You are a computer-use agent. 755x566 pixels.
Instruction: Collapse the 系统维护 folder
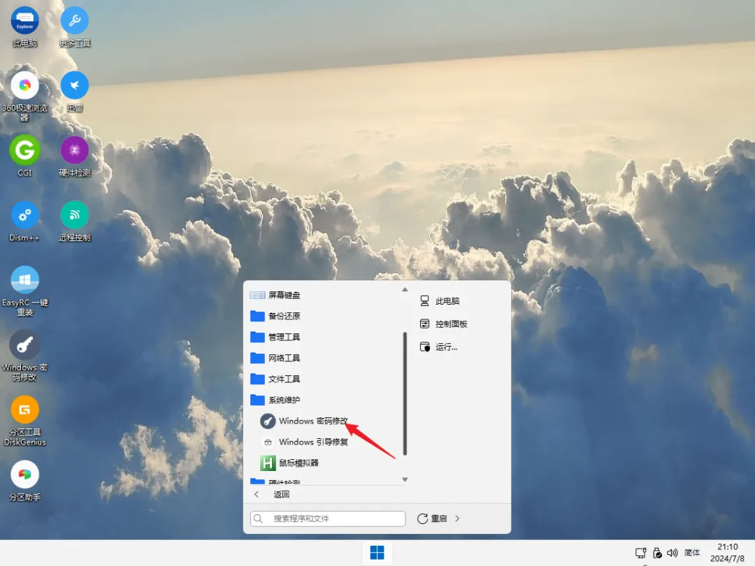(x=325, y=400)
